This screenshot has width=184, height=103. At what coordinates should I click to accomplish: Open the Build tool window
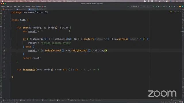coord(92,100)
